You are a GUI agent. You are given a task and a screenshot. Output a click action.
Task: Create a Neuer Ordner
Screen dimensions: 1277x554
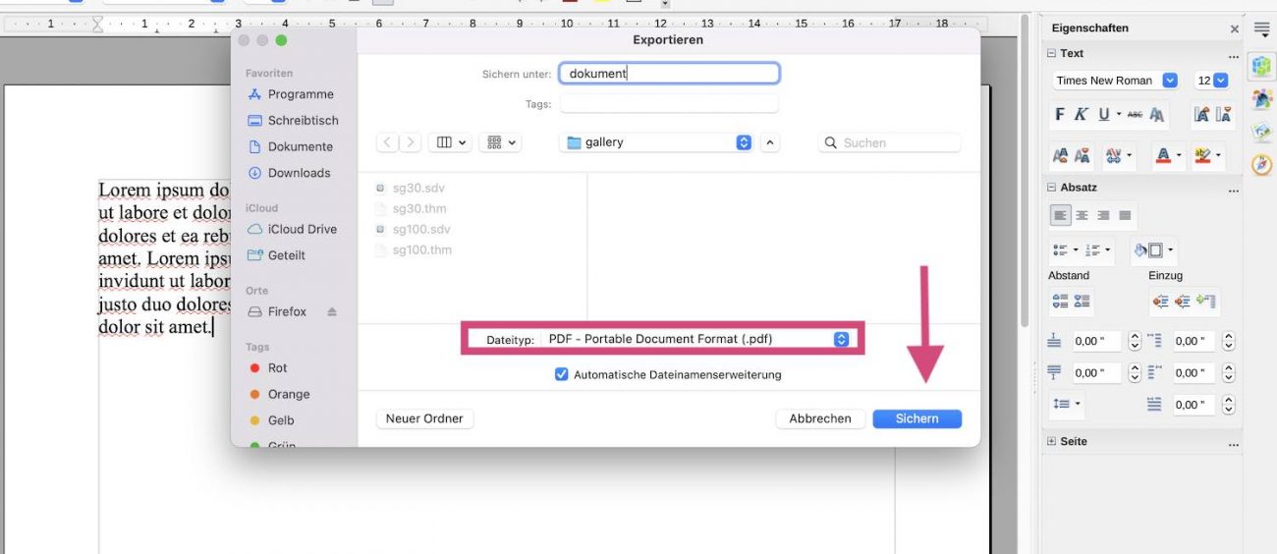(424, 418)
